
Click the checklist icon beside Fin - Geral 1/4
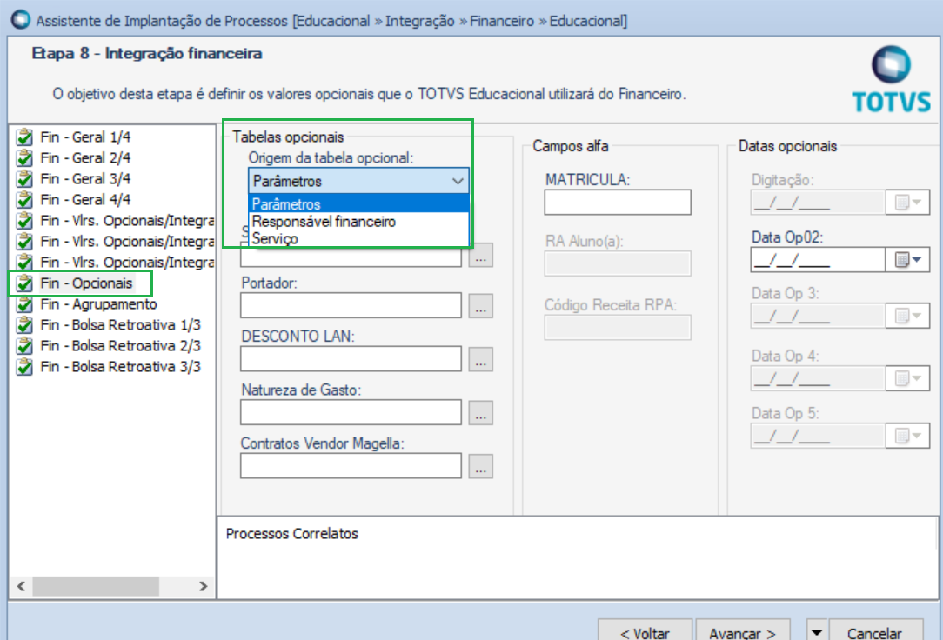pos(24,137)
